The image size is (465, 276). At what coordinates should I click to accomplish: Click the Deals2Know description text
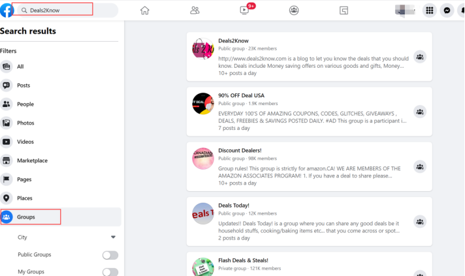coord(313,62)
